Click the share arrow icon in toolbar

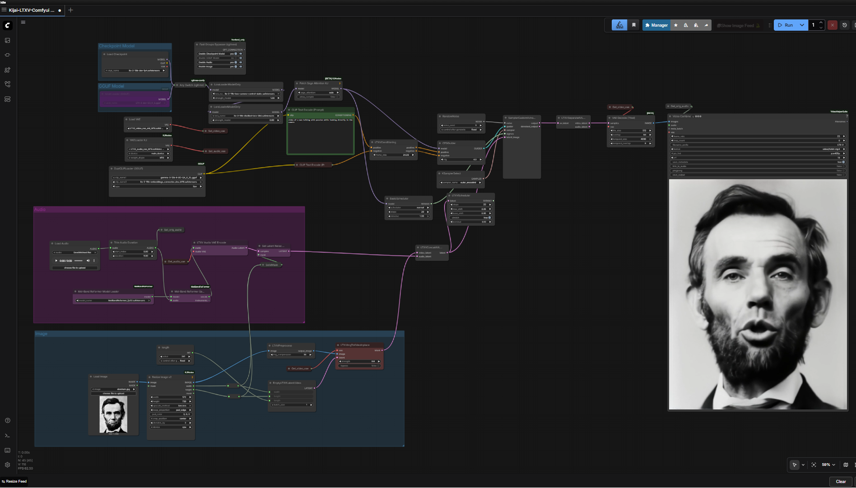click(707, 25)
